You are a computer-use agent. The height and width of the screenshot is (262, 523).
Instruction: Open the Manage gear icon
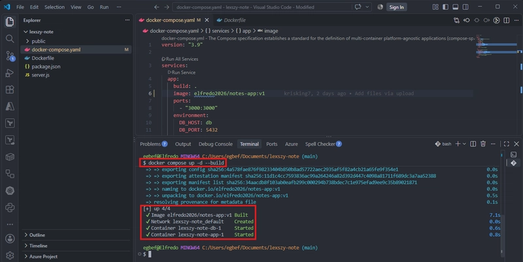10,255
